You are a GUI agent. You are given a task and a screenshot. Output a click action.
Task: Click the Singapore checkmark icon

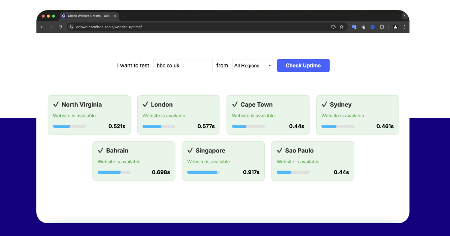(x=190, y=150)
